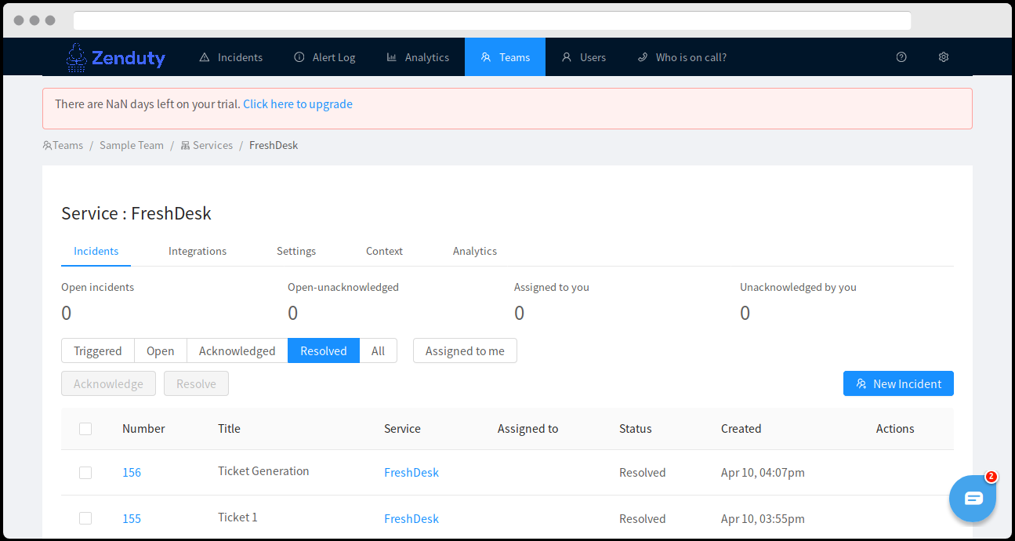
Task: Switch to the service Incidents tab
Action: click(96, 251)
